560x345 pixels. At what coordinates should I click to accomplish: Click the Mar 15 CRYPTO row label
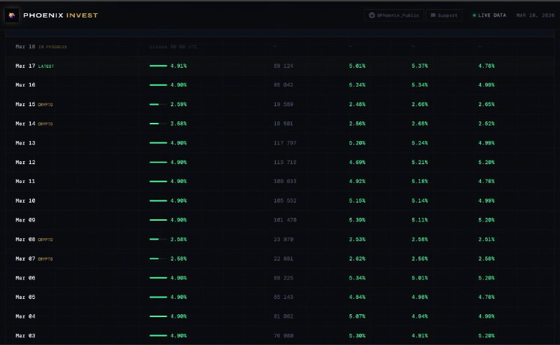pos(34,105)
